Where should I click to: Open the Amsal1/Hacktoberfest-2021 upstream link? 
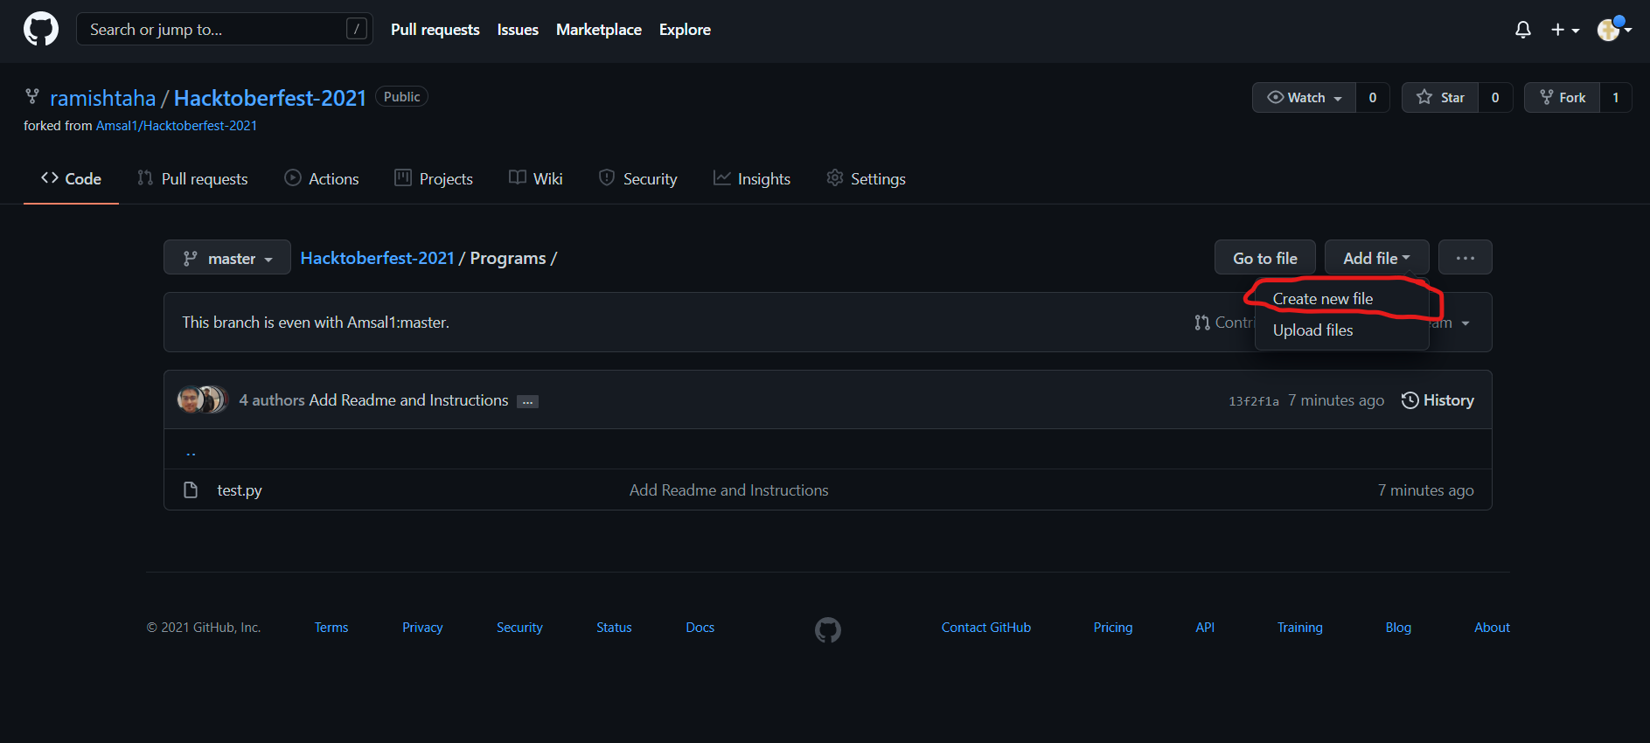[176, 126]
